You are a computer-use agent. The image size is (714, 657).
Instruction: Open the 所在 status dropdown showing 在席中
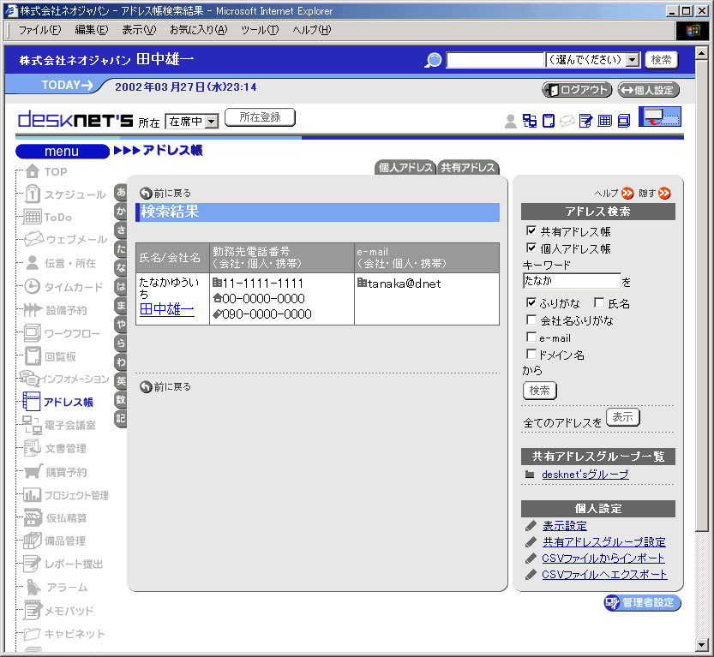click(192, 122)
